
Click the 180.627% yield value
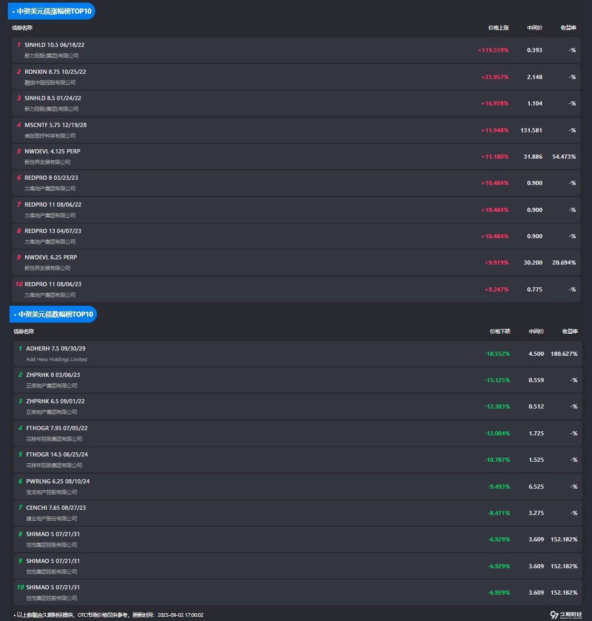[x=564, y=354]
